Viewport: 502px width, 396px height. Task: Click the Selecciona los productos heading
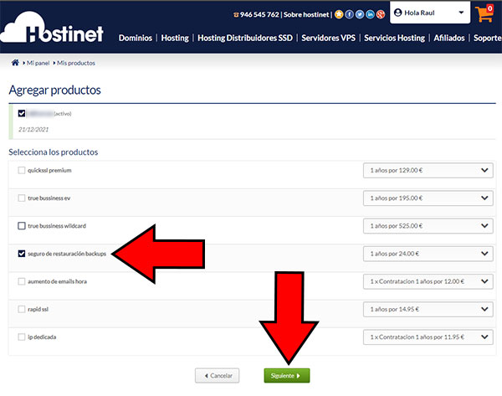[x=54, y=152]
